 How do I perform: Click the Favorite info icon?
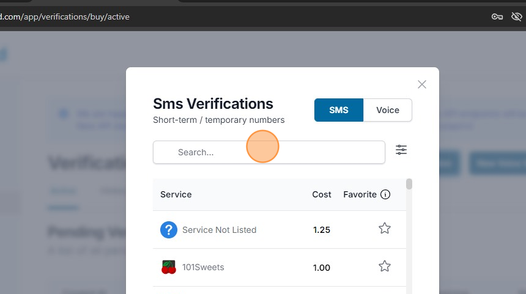[x=385, y=194]
